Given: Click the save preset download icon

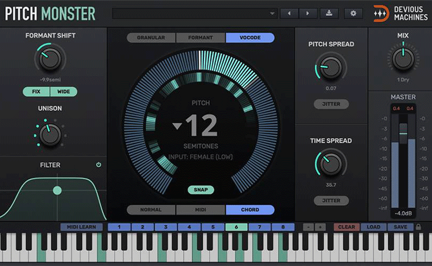Looking at the screenshot, I should pos(329,13).
